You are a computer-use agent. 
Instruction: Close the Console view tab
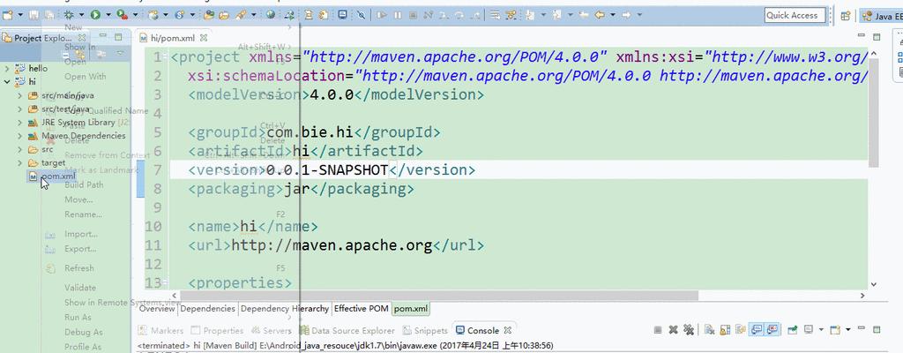coord(507,331)
